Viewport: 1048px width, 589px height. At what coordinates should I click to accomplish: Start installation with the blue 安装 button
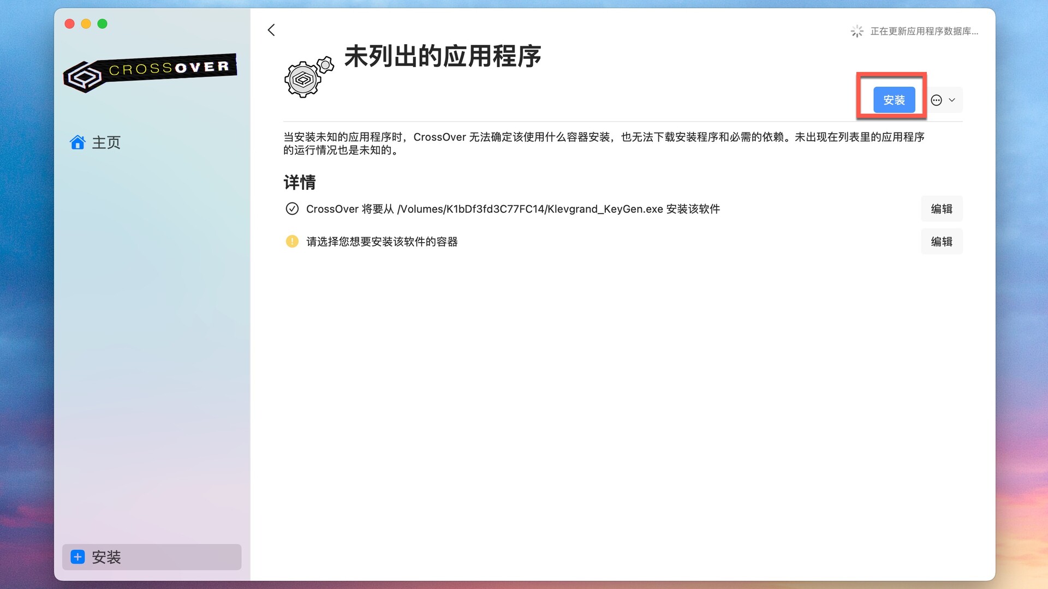coord(894,100)
